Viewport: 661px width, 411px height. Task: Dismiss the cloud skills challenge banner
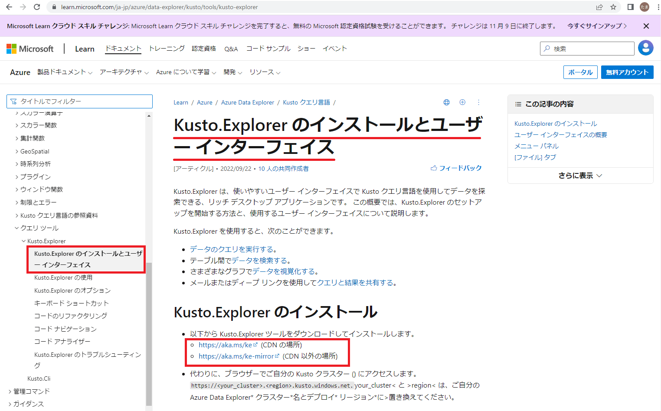646,26
